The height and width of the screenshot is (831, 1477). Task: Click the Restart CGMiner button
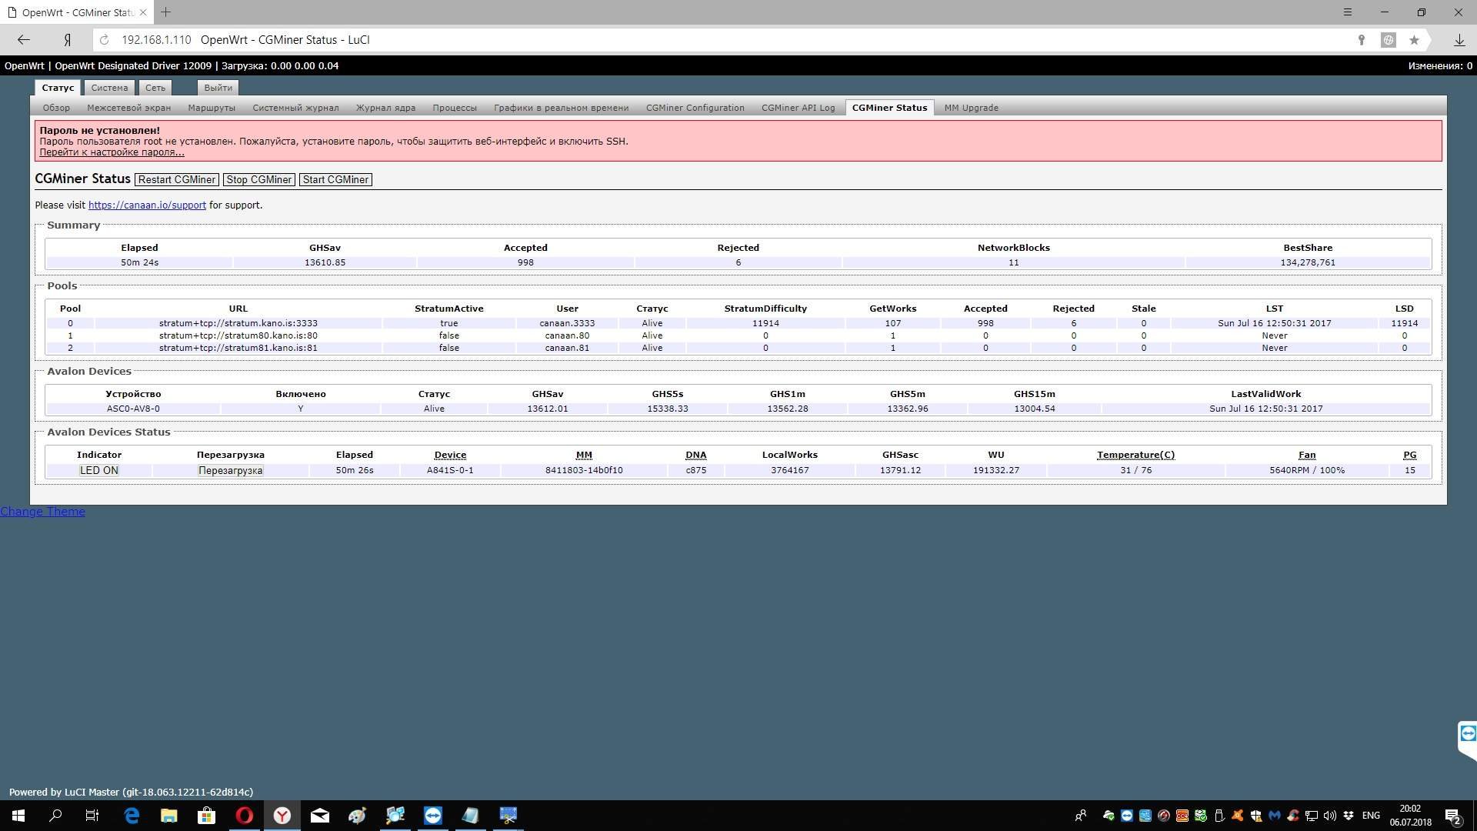point(177,179)
